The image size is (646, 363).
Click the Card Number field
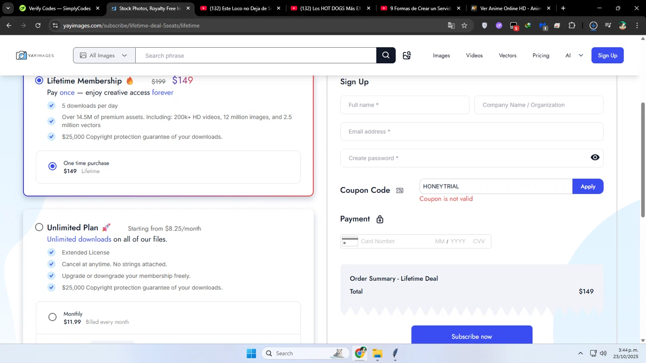[395, 241]
